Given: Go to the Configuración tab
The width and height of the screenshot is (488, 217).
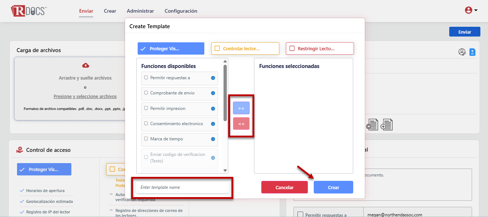Looking at the screenshot, I should click(181, 11).
